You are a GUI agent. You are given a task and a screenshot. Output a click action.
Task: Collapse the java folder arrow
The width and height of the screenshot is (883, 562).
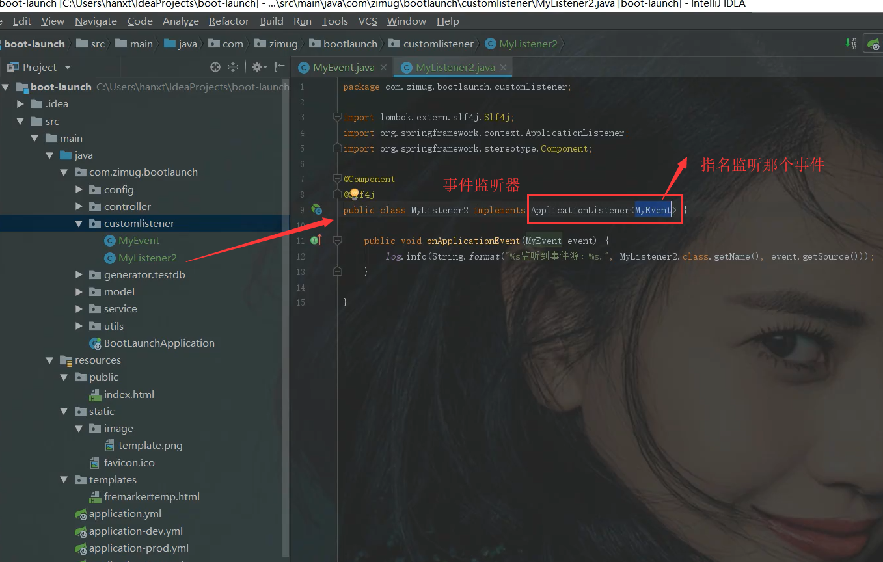click(49, 155)
